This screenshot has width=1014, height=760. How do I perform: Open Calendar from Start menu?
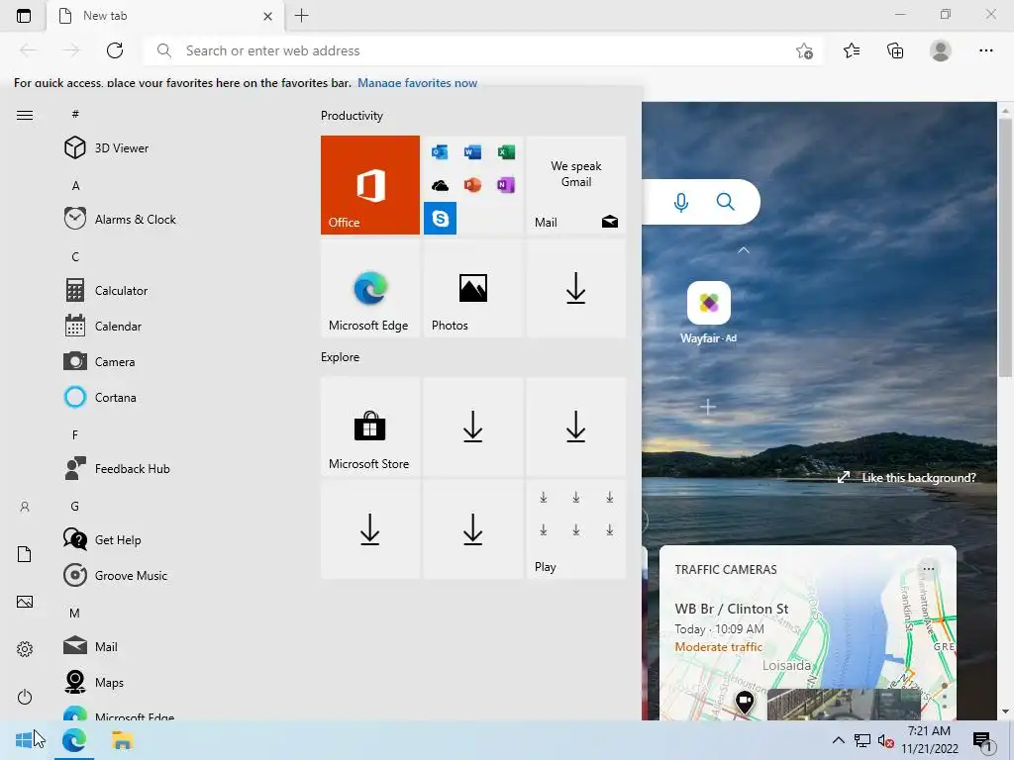pos(103,327)
